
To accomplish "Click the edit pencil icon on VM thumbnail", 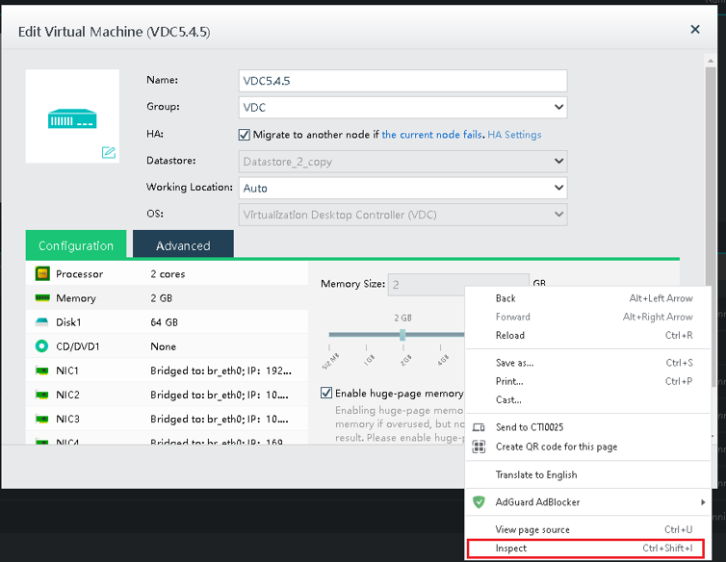I will [x=109, y=152].
